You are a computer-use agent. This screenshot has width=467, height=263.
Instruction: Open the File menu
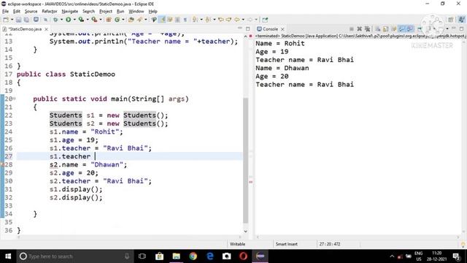[5, 12]
